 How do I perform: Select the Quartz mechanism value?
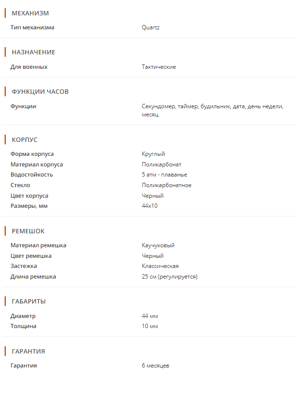[x=151, y=27]
